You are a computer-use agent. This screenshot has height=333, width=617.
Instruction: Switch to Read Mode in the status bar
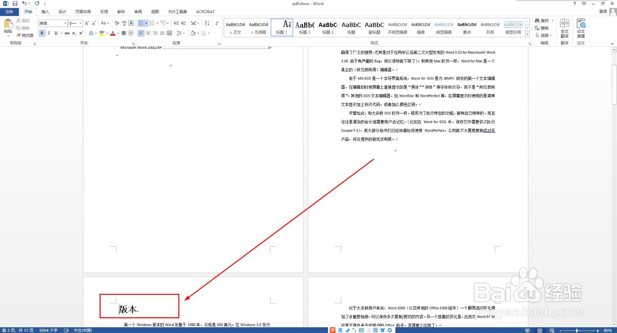[527, 330]
